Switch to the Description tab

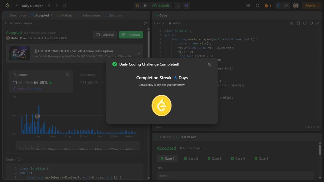tap(16, 15)
